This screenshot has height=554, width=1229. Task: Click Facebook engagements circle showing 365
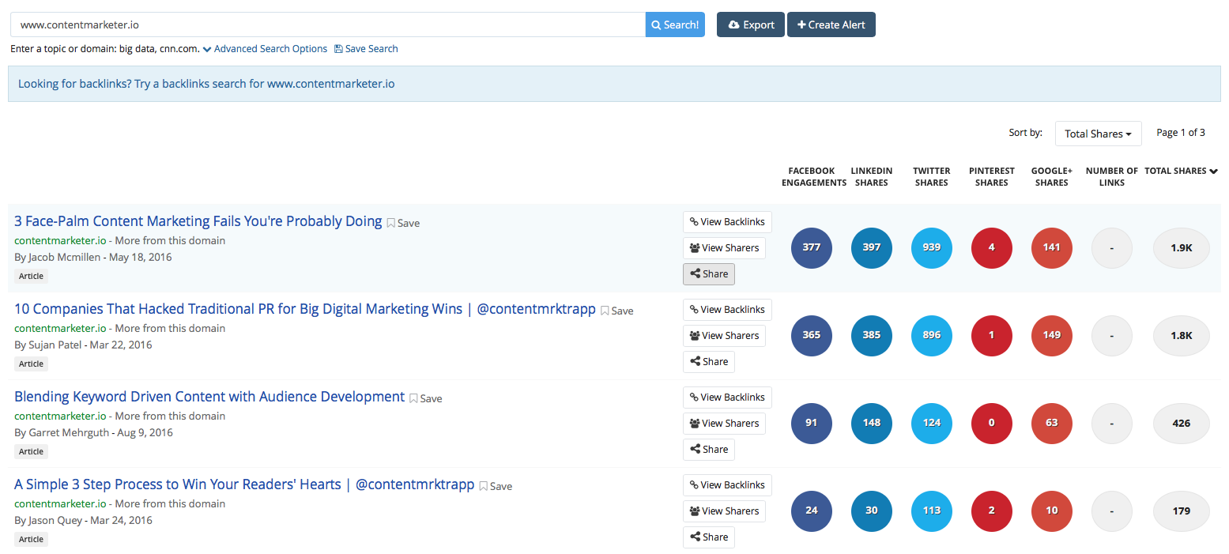(812, 335)
